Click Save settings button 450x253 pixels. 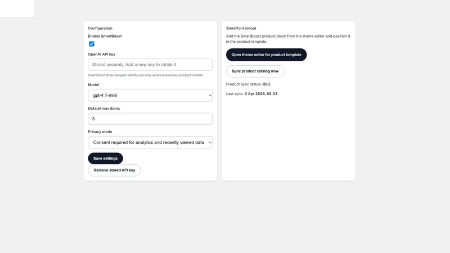coord(105,159)
